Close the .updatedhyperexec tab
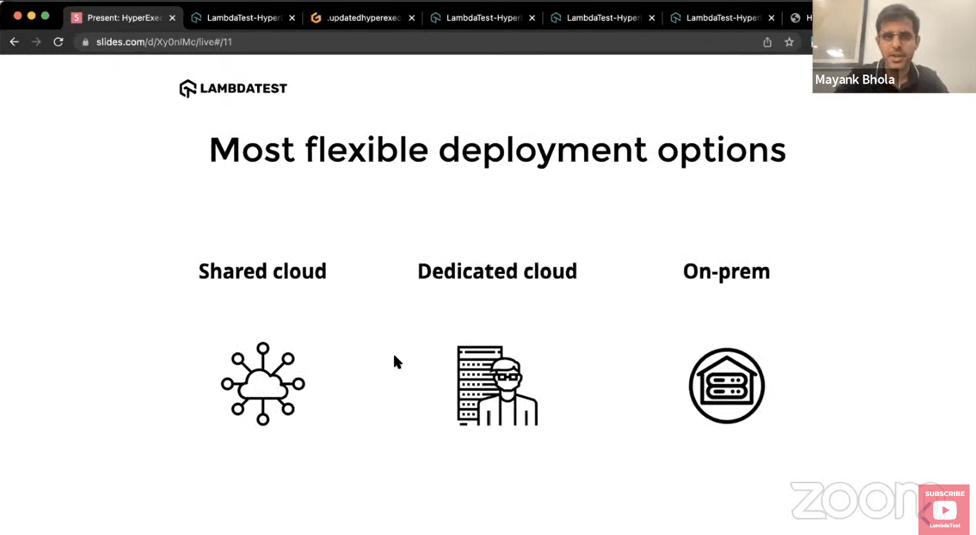The width and height of the screenshot is (976, 535). (x=412, y=17)
